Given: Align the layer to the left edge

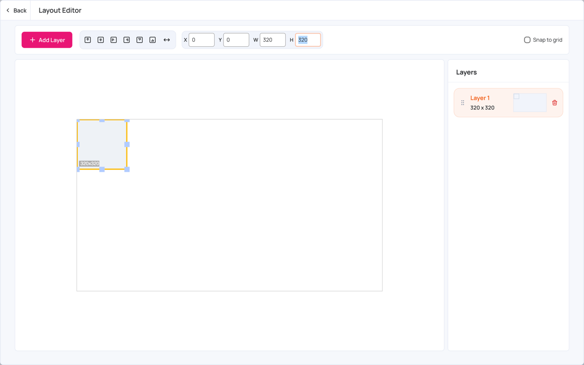Looking at the screenshot, I should 113,40.
